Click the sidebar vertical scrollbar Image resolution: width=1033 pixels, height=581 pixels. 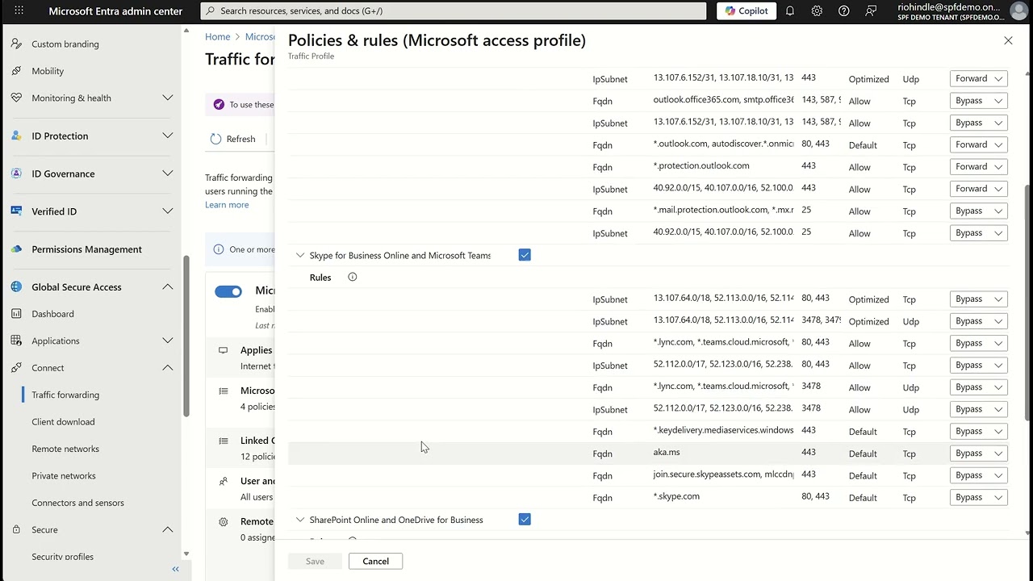[x=187, y=335]
